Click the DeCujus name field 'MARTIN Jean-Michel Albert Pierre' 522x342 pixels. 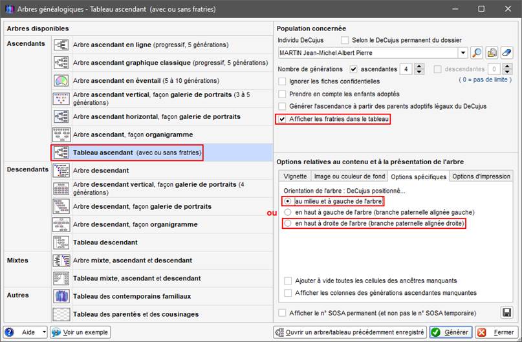point(369,53)
